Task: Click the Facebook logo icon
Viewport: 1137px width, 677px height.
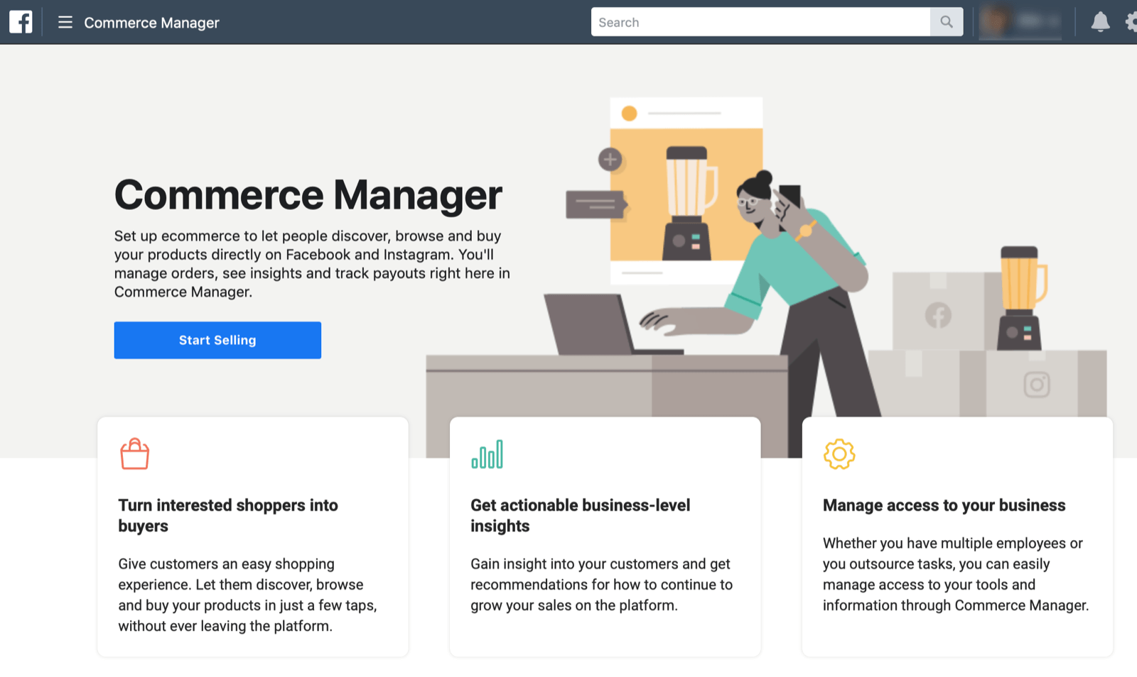Action: click(21, 22)
